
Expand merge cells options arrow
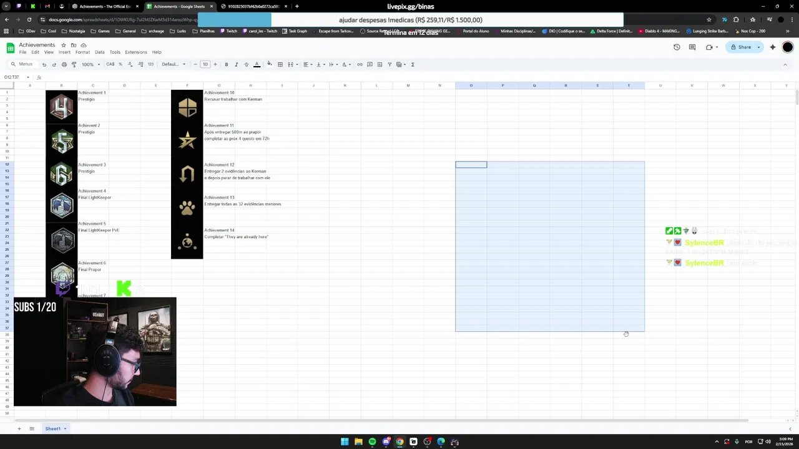pos(297,64)
